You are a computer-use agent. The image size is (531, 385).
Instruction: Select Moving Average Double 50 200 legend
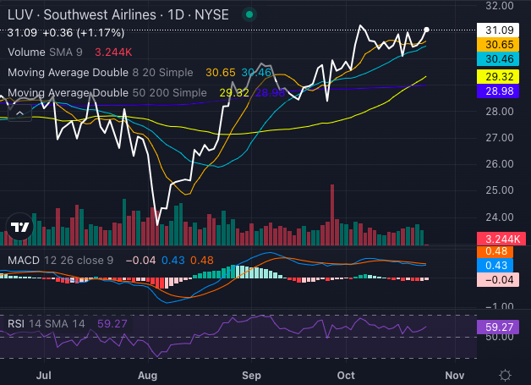106,92
